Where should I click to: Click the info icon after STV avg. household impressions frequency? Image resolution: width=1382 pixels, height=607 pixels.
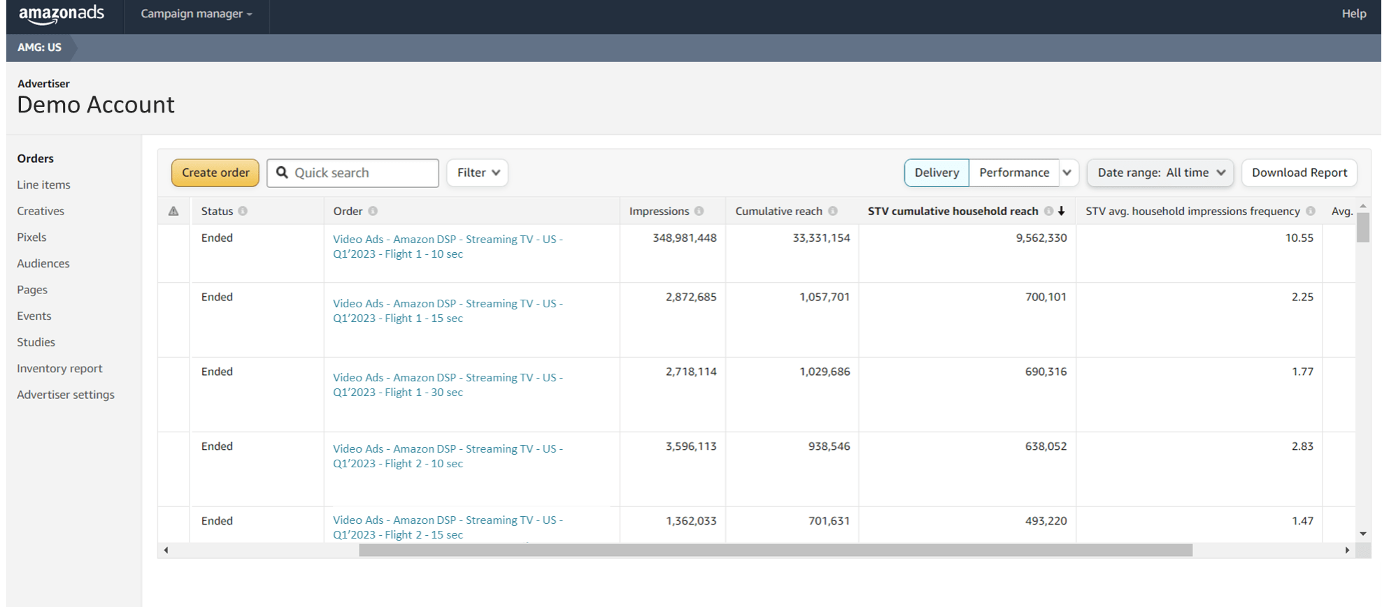pos(1310,211)
